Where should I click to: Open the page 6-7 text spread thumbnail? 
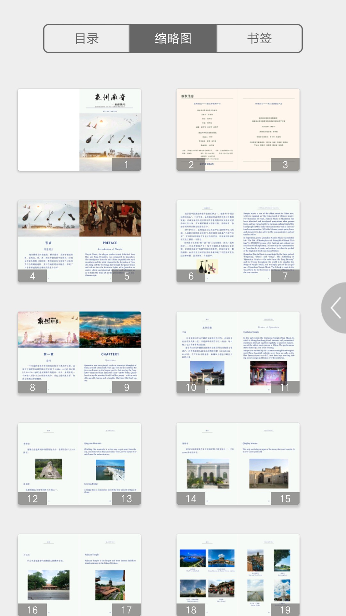click(238, 241)
